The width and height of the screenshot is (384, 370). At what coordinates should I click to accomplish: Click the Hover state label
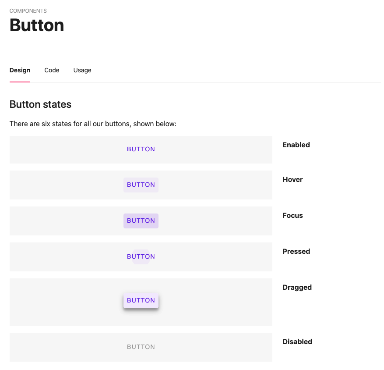pyautogui.click(x=292, y=179)
